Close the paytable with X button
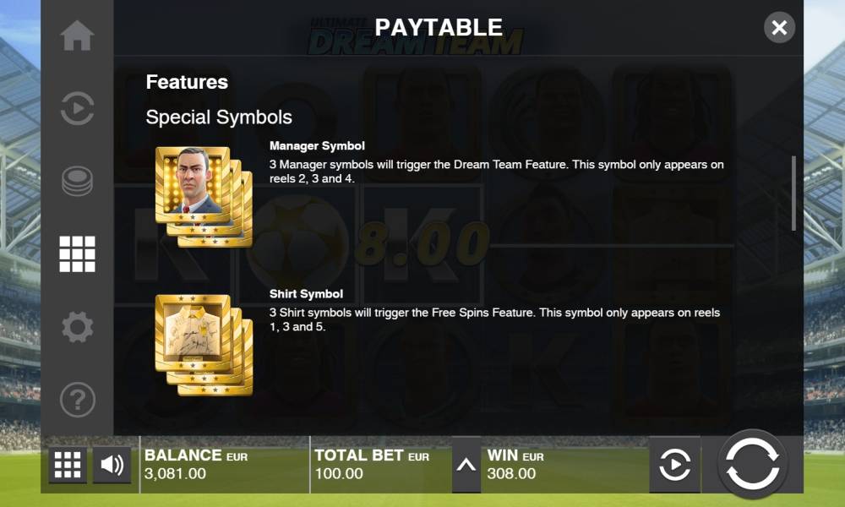This screenshot has width=845, height=507. 779,28
